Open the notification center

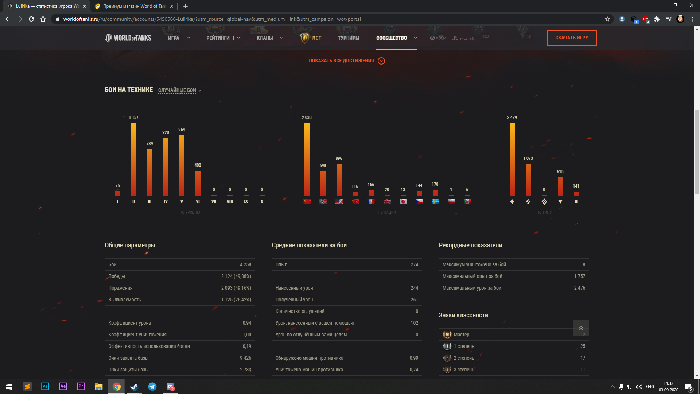[689, 387]
